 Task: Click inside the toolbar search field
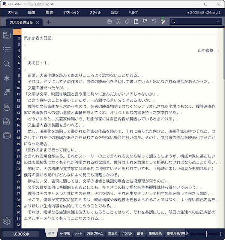point(193,22)
